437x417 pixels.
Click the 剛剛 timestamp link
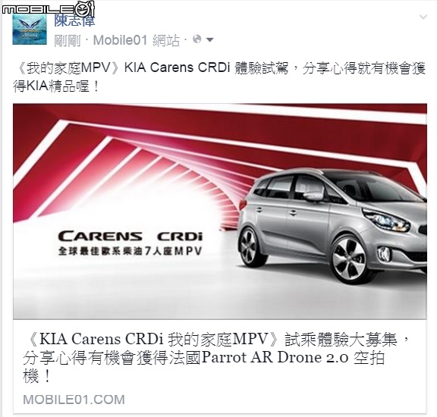coord(68,40)
